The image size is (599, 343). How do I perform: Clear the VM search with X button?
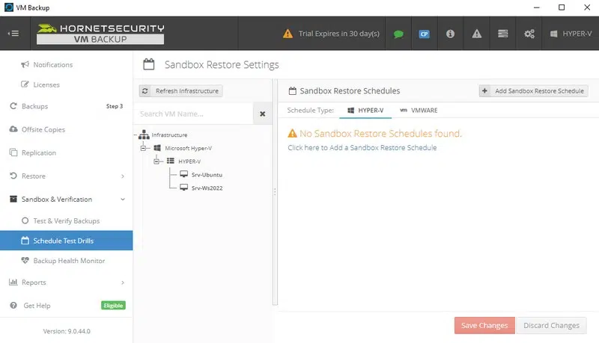click(263, 114)
